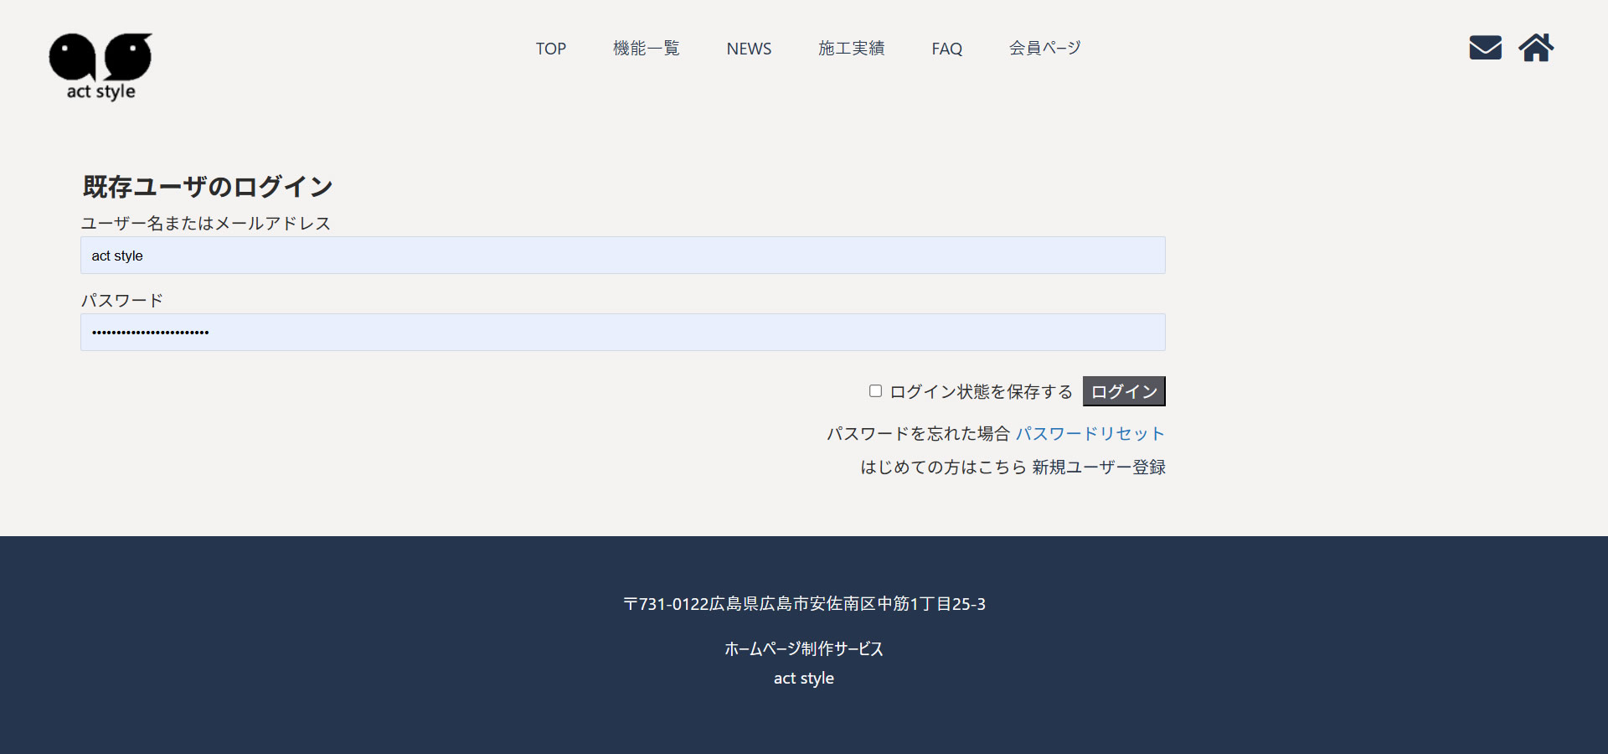Click the footer address 〒731-0122 text
The height and width of the screenshot is (754, 1608).
click(804, 604)
